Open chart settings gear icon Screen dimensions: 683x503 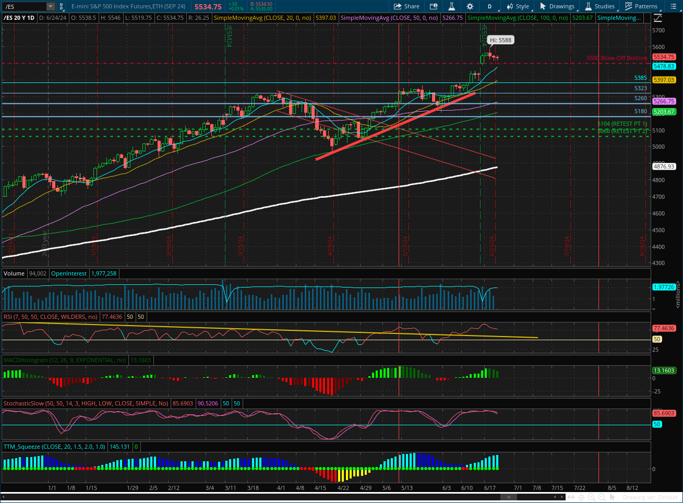tap(470, 6)
